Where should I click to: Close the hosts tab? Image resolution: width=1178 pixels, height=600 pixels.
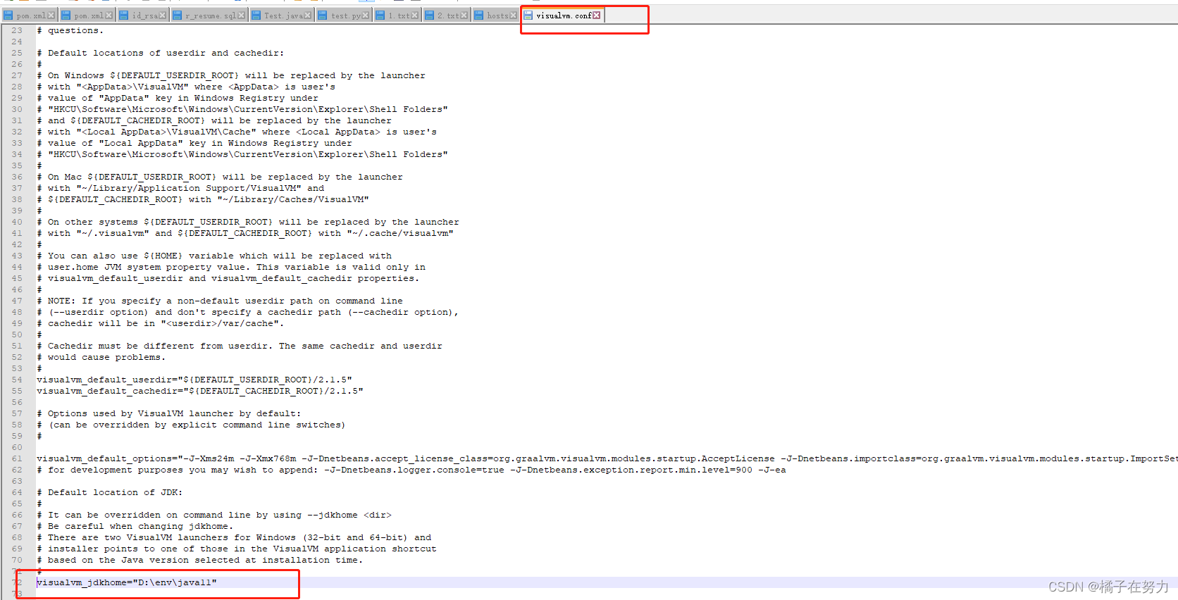[514, 15]
